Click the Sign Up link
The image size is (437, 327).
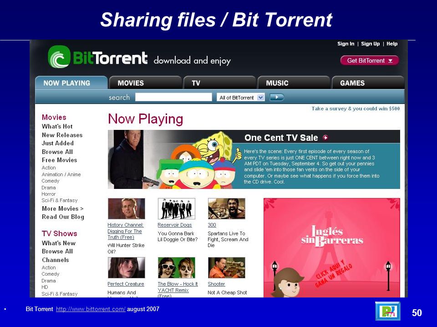point(370,44)
